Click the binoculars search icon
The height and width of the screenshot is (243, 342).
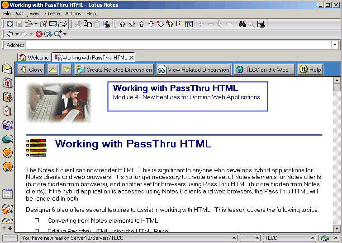pos(242,24)
